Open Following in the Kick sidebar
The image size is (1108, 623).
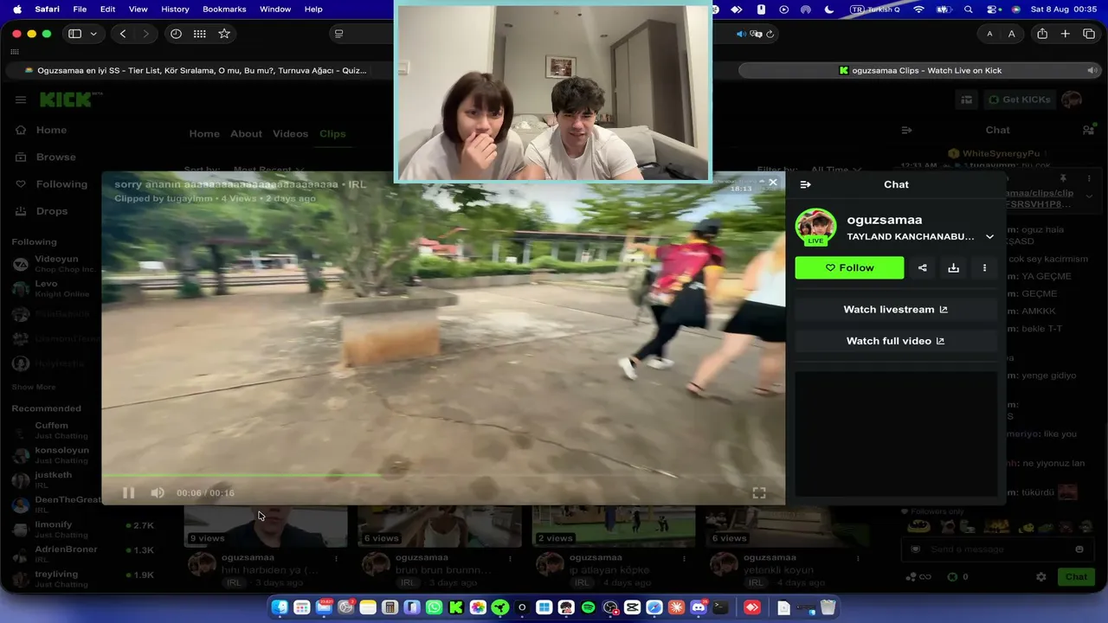(x=61, y=184)
